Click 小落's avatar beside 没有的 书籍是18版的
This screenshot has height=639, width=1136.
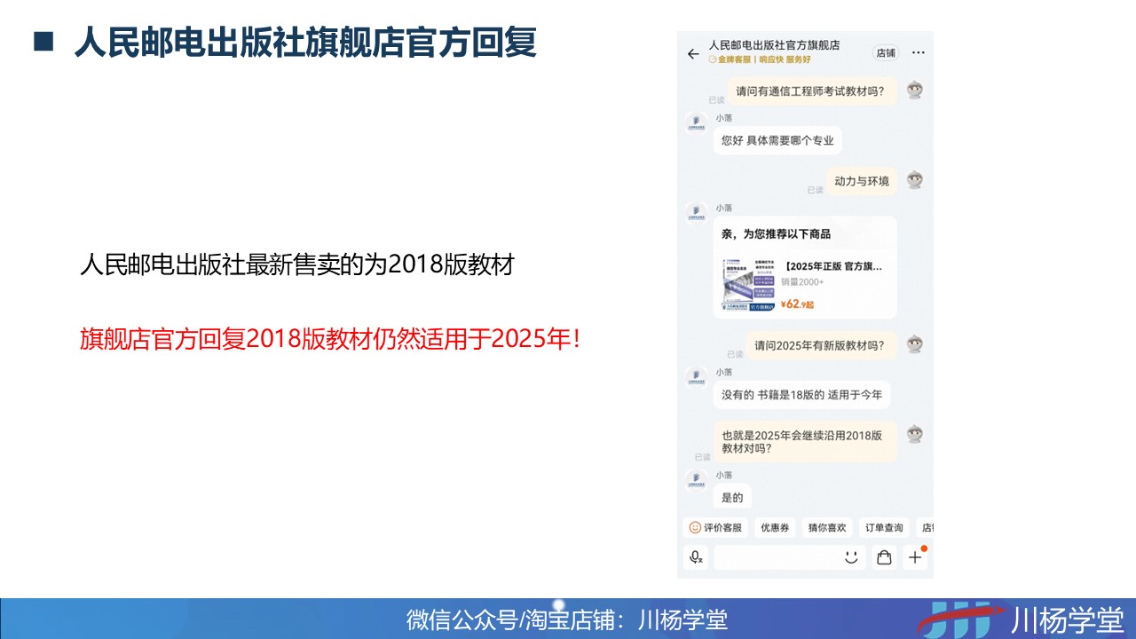click(697, 377)
